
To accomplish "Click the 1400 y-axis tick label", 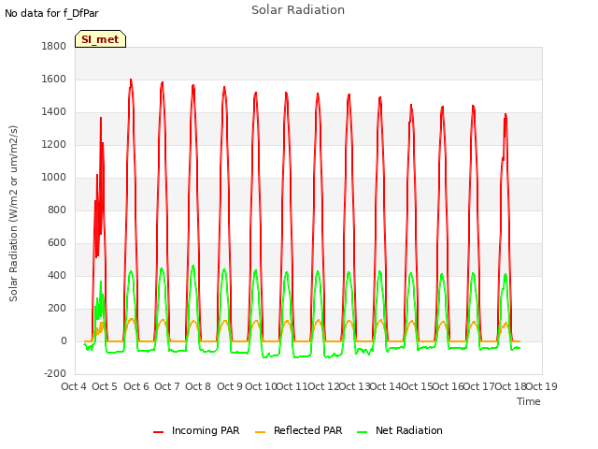I will (54, 112).
